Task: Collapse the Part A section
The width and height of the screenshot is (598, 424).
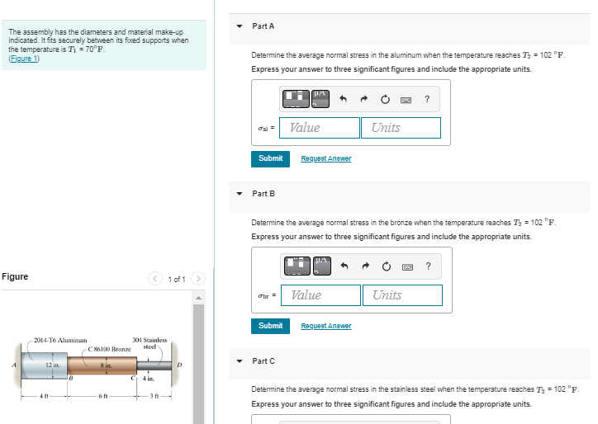Action: coord(240,26)
